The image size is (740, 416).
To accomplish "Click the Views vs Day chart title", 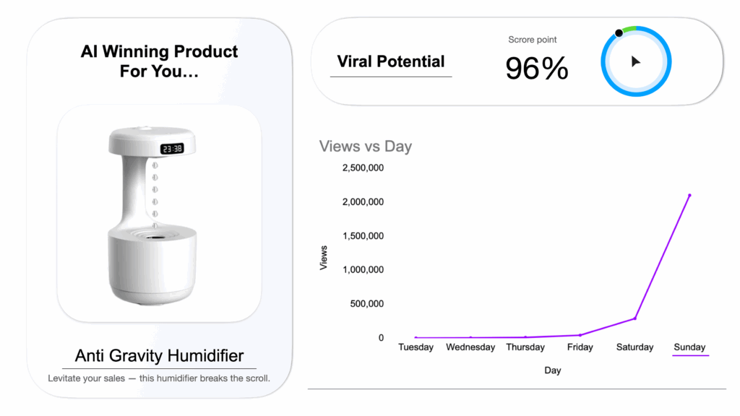I will pos(366,146).
